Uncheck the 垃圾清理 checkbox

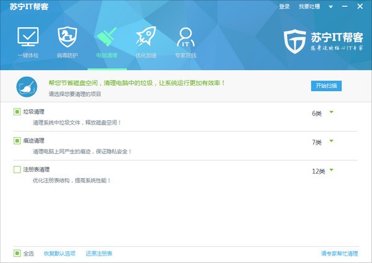click(17, 112)
